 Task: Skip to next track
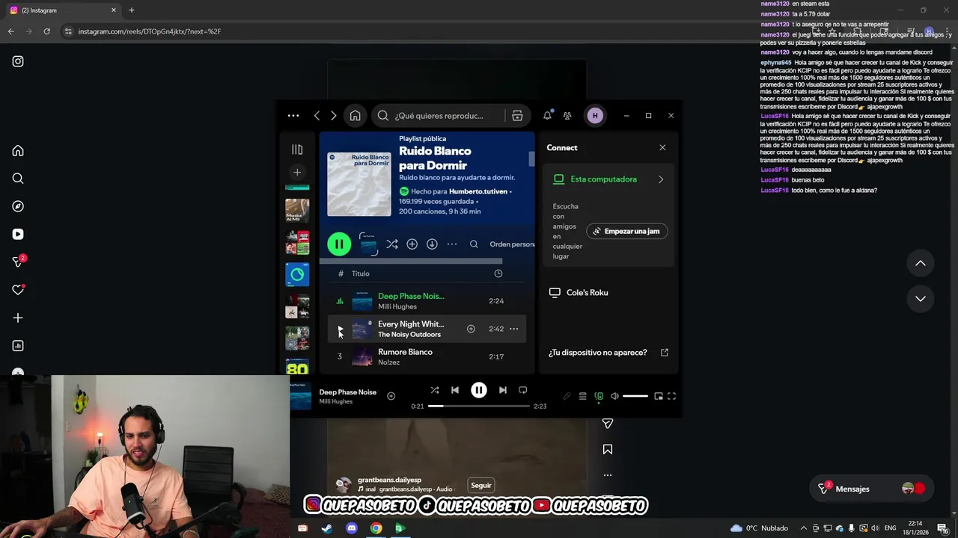[x=503, y=390]
